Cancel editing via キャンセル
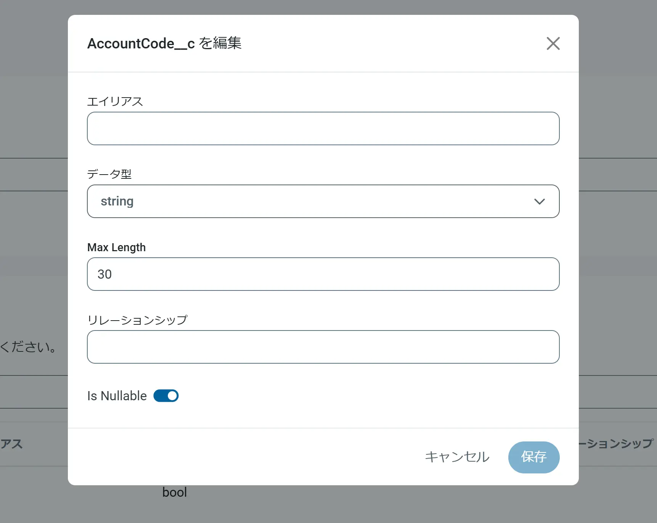This screenshot has height=523, width=657. [457, 457]
